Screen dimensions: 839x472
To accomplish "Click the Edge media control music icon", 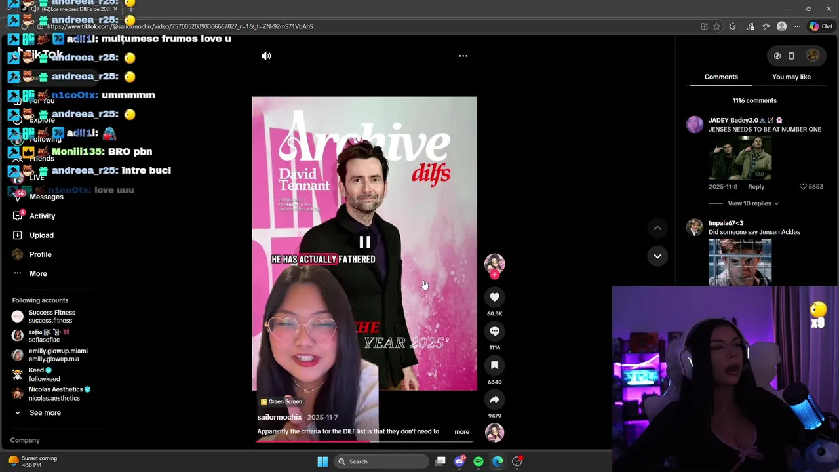I will click(x=751, y=26).
